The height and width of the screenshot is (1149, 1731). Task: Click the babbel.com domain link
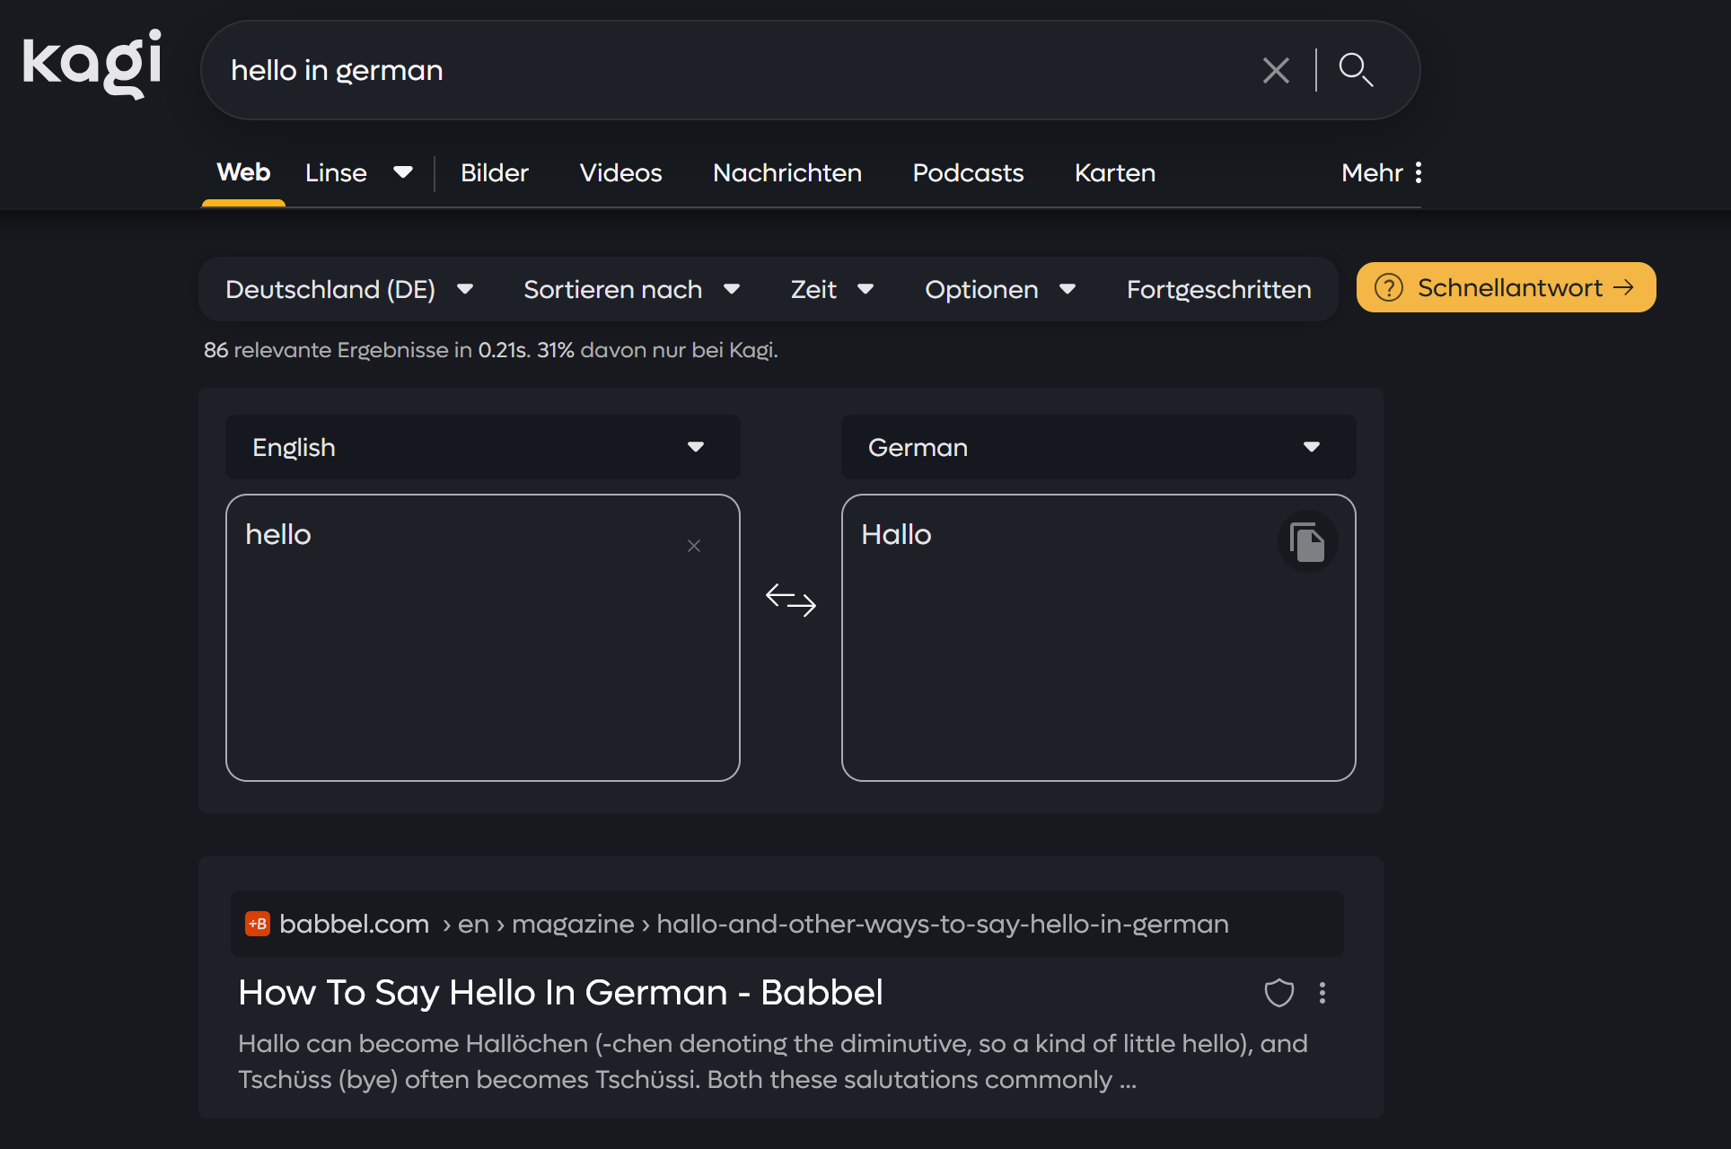[x=354, y=924]
